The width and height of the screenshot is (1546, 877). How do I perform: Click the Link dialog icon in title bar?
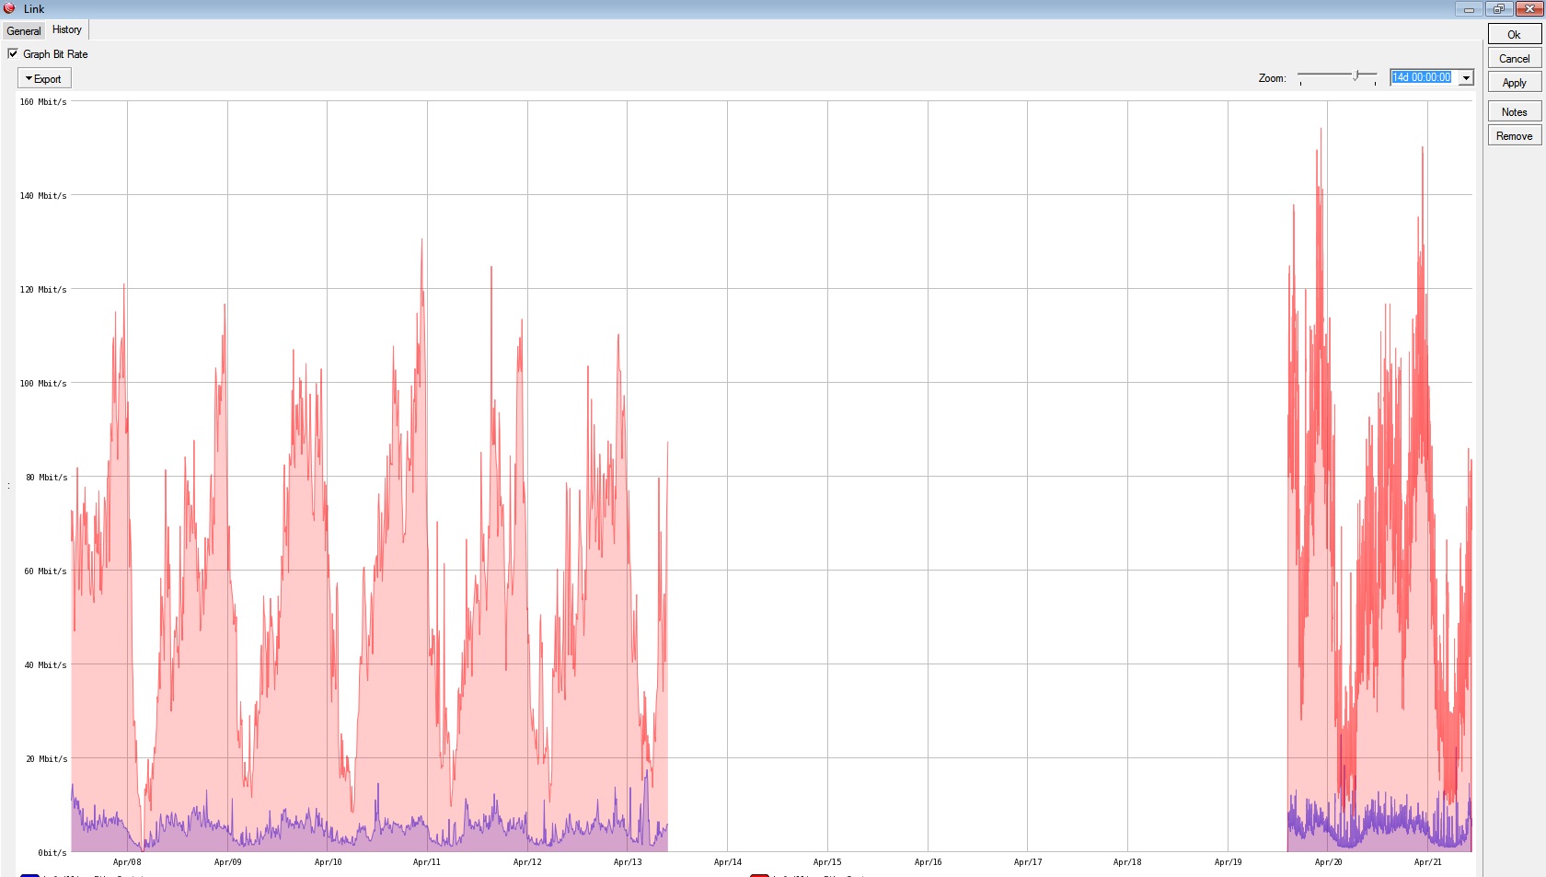coord(9,8)
